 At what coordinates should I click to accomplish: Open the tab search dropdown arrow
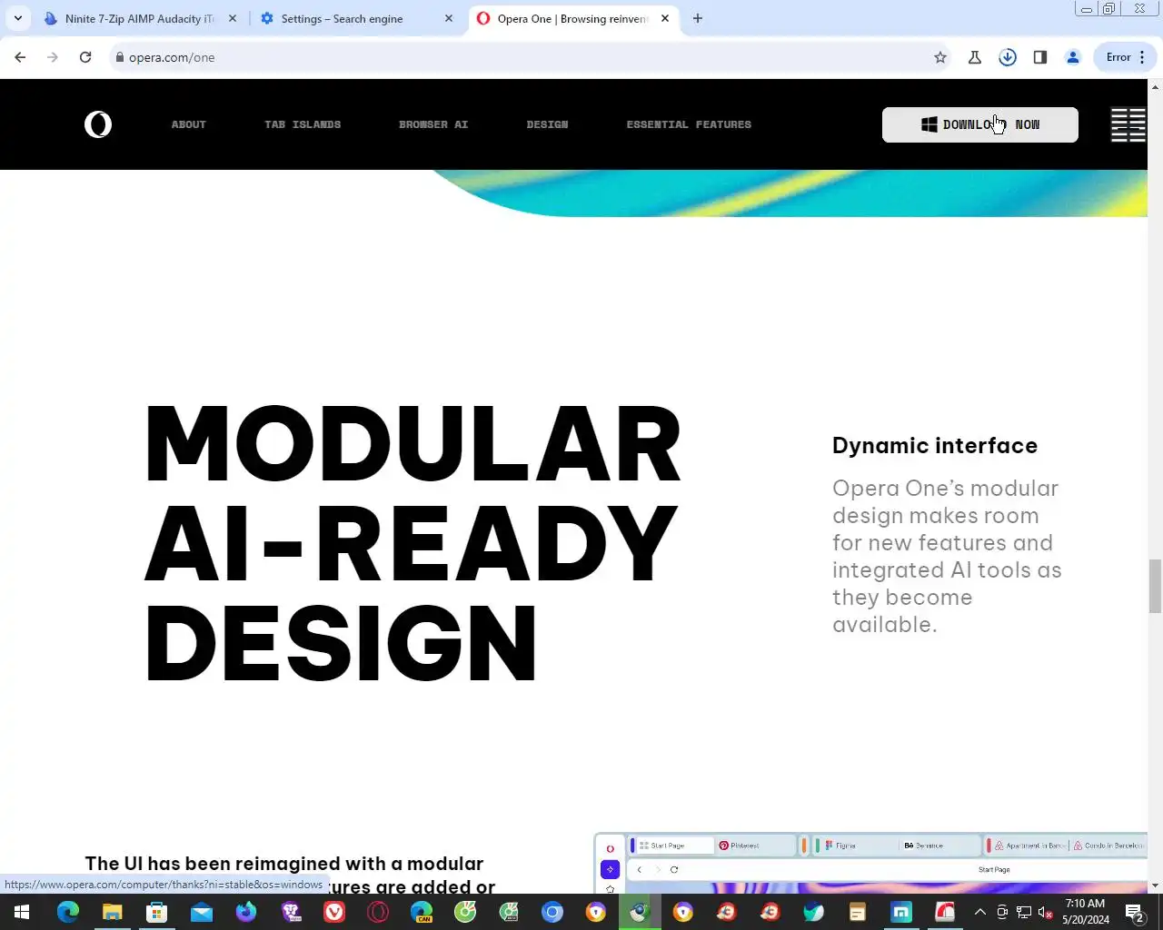(18, 18)
